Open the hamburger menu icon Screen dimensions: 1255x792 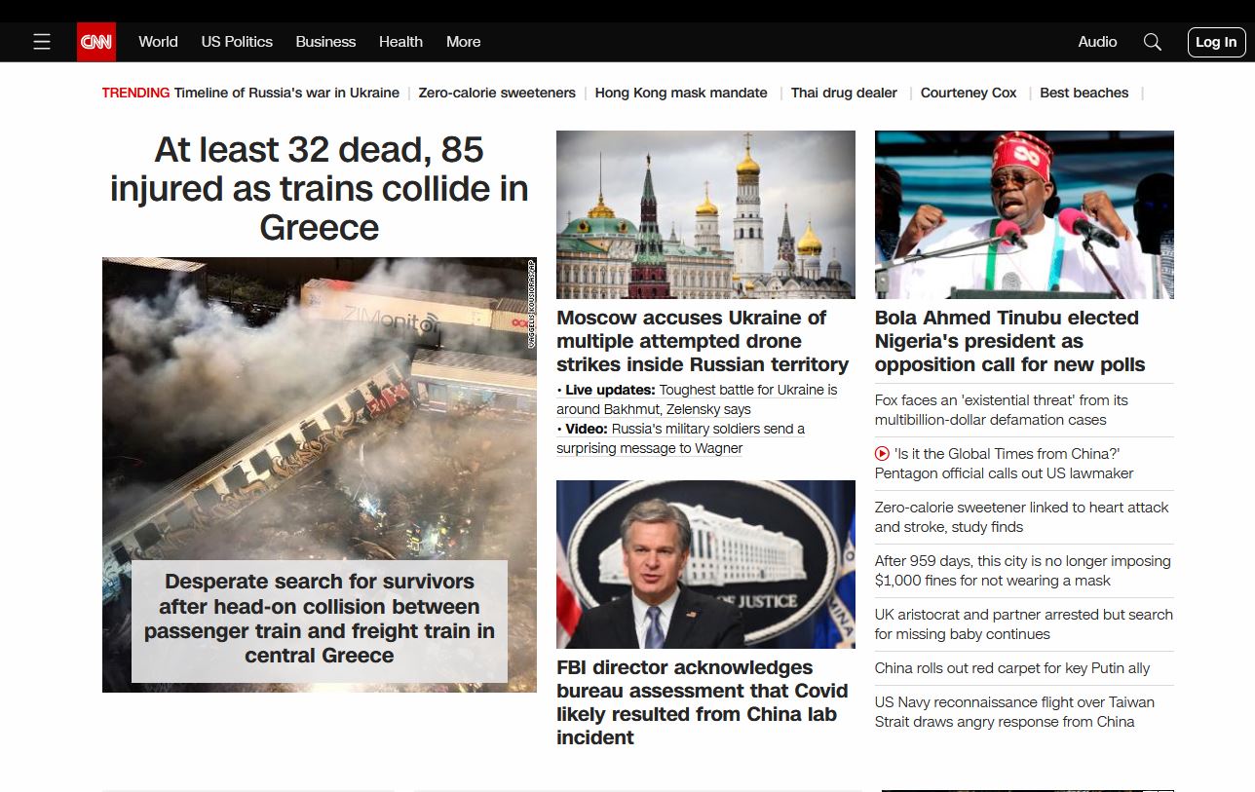click(42, 42)
